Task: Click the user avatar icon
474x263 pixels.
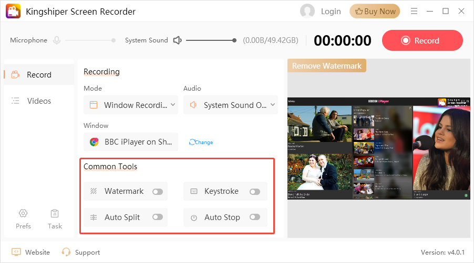Action: point(307,11)
